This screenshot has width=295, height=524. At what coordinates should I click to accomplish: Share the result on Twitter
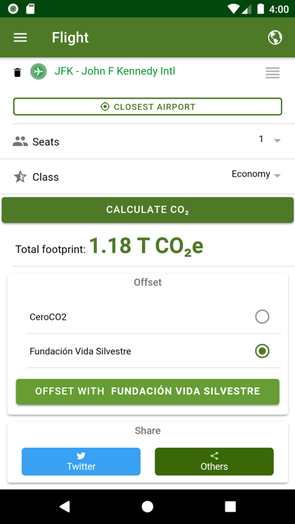81,461
